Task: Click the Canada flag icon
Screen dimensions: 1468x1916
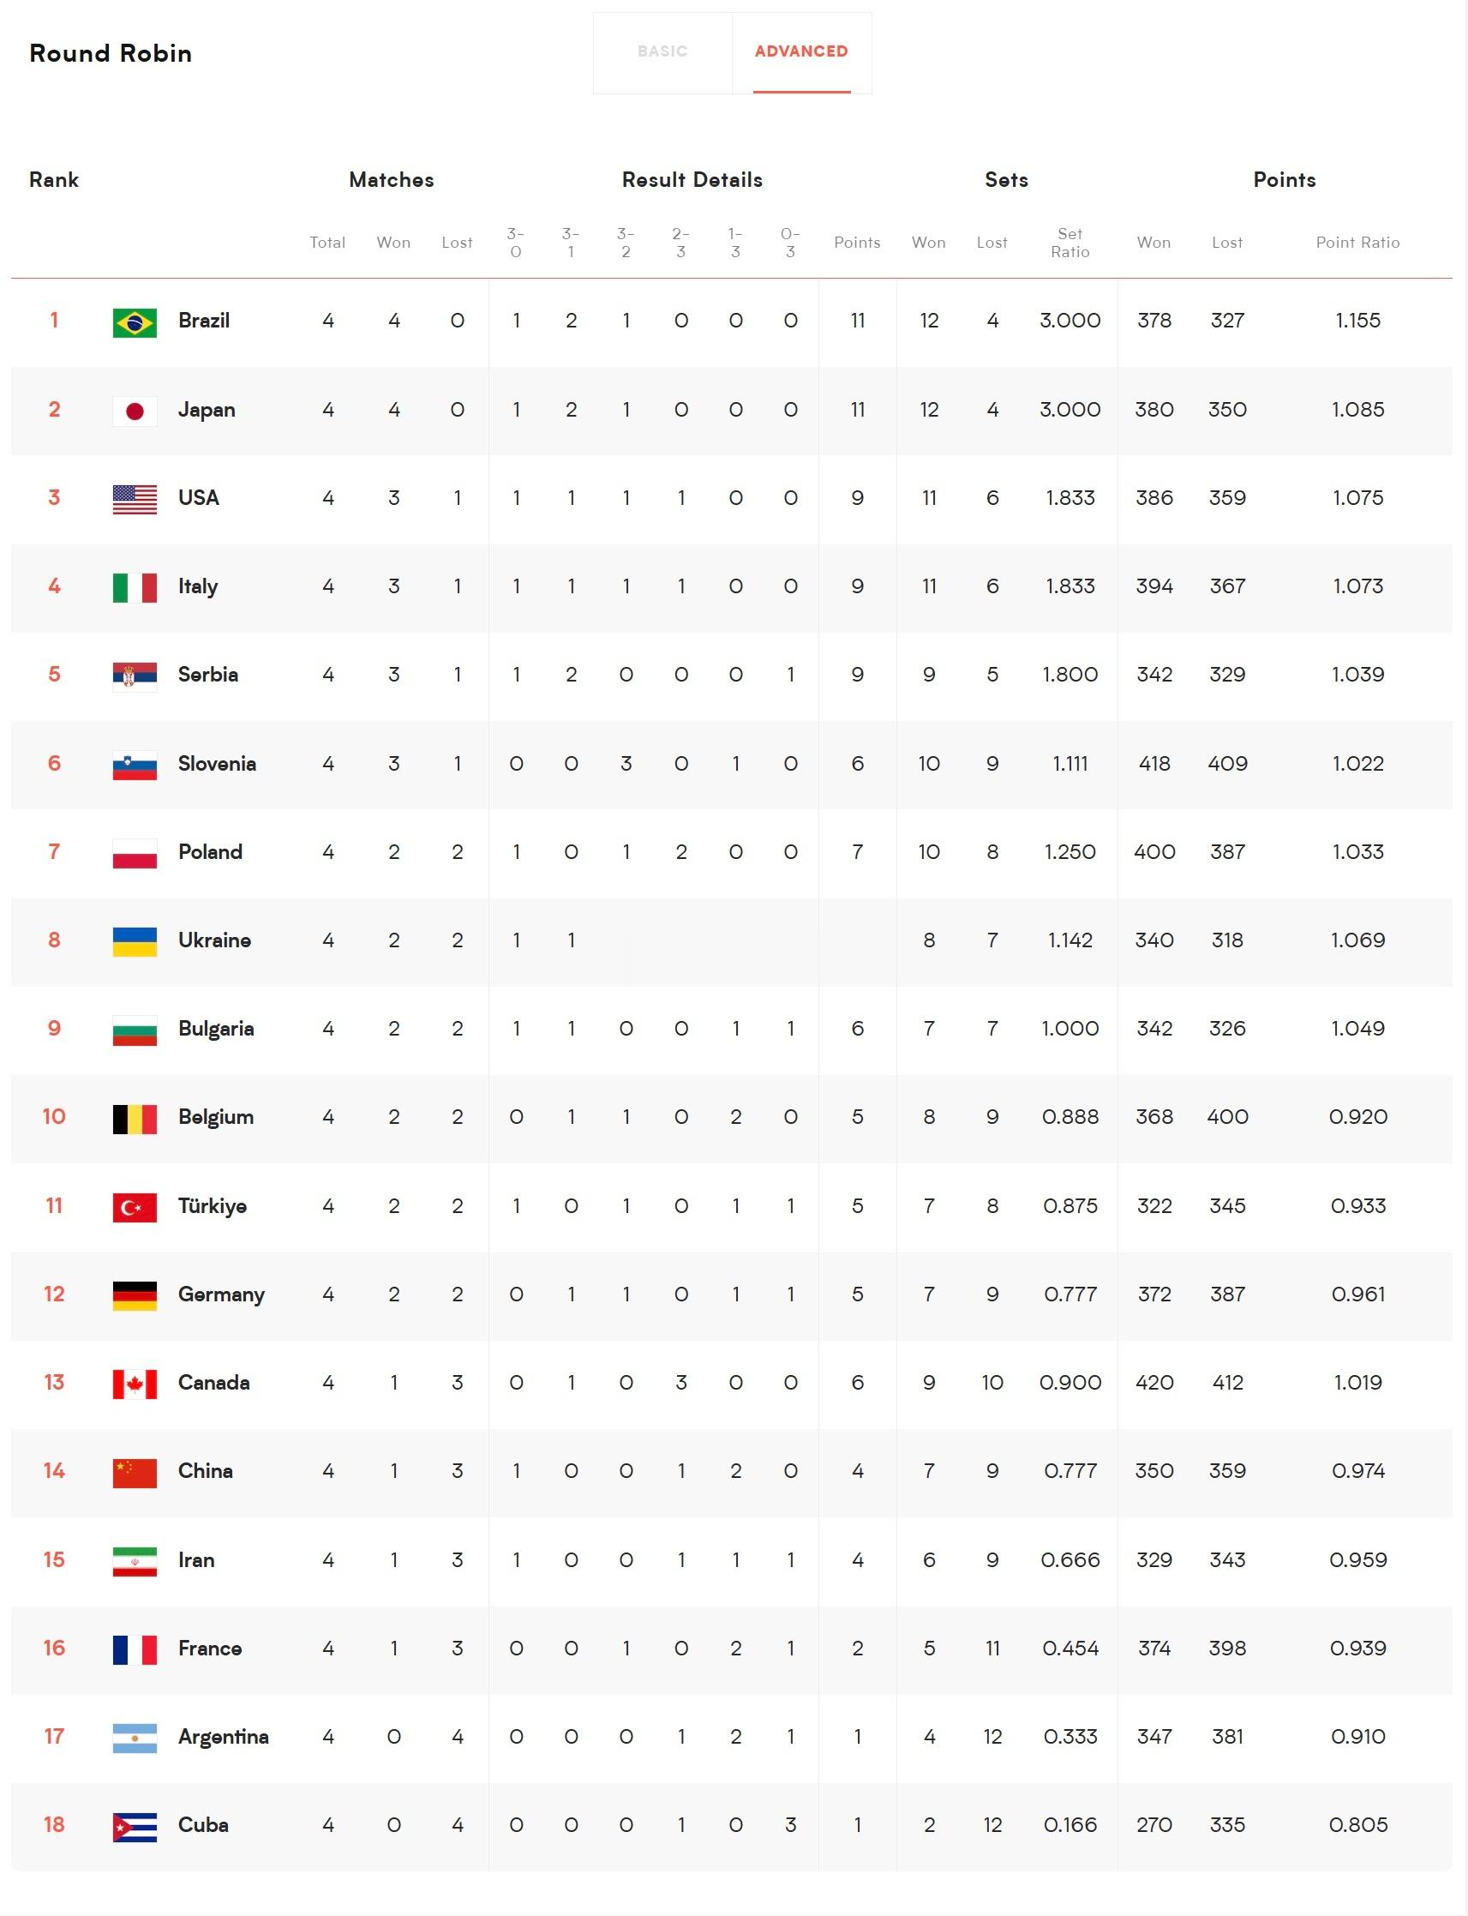Action: [x=135, y=1384]
